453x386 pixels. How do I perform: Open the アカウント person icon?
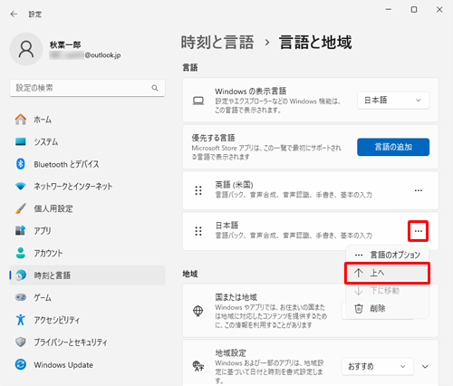[21, 253]
